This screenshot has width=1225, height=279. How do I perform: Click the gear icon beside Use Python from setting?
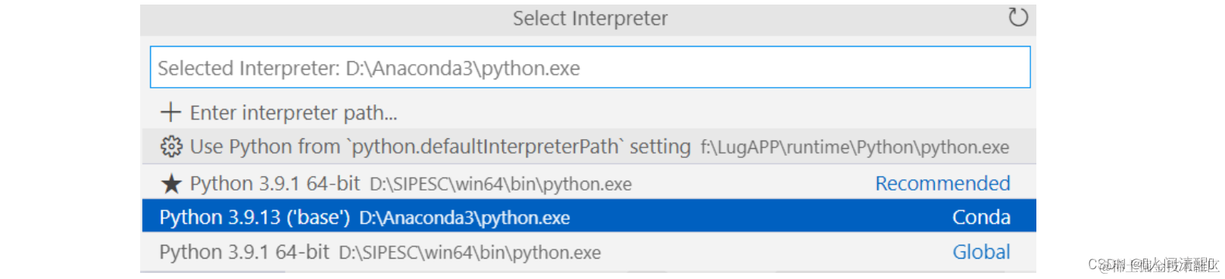click(x=171, y=147)
